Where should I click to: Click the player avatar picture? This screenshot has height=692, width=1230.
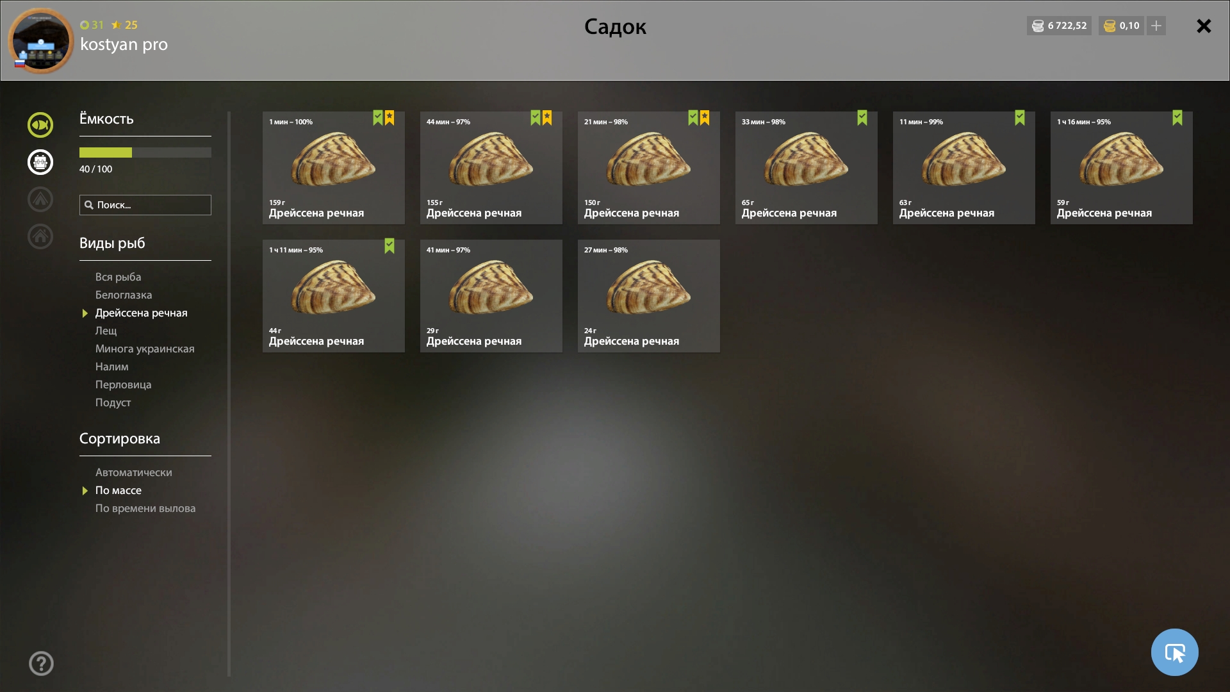click(41, 40)
